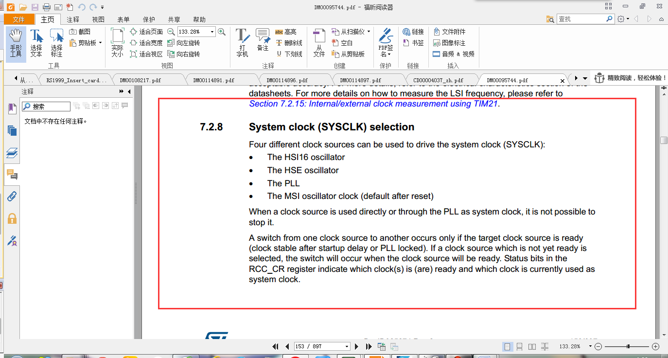The width and height of the screenshot is (668, 358).
Task: Open the Security lock sidebar panel
Action: [x=12, y=218]
